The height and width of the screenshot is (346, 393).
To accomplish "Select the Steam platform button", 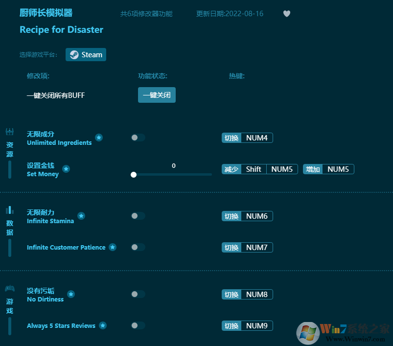I will pos(86,54).
